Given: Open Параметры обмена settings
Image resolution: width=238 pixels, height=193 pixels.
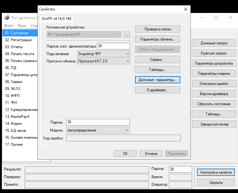Looking at the screenshot, I should [158, 39].
